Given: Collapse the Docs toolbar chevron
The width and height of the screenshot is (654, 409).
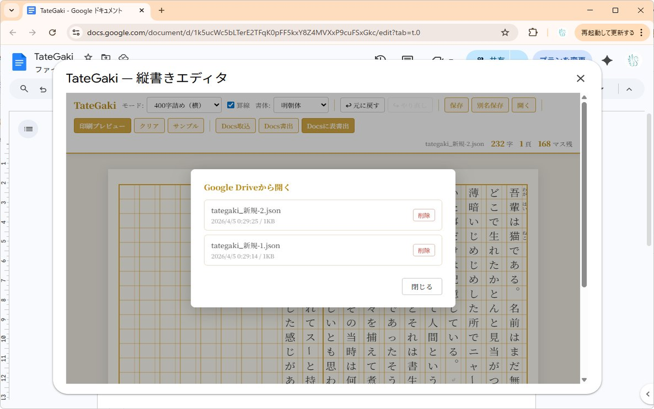Looking at the screenshot, I should (629, 89).
